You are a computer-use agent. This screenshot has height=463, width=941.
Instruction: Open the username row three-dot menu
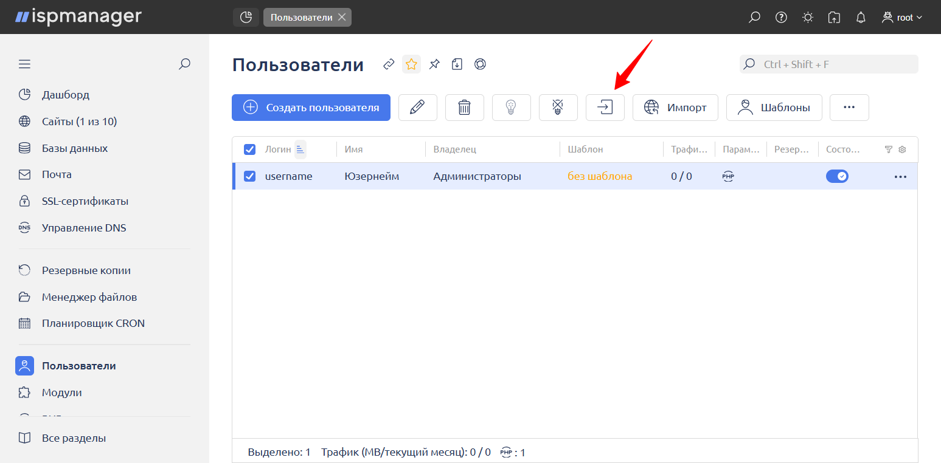pos(900,177)
